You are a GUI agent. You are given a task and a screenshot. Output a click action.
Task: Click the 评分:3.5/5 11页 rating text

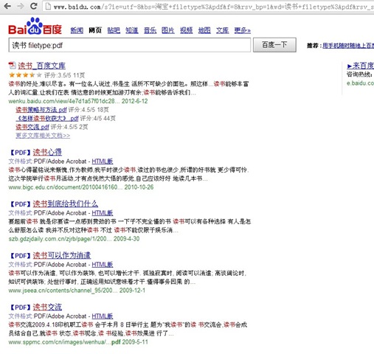point(64,75)
